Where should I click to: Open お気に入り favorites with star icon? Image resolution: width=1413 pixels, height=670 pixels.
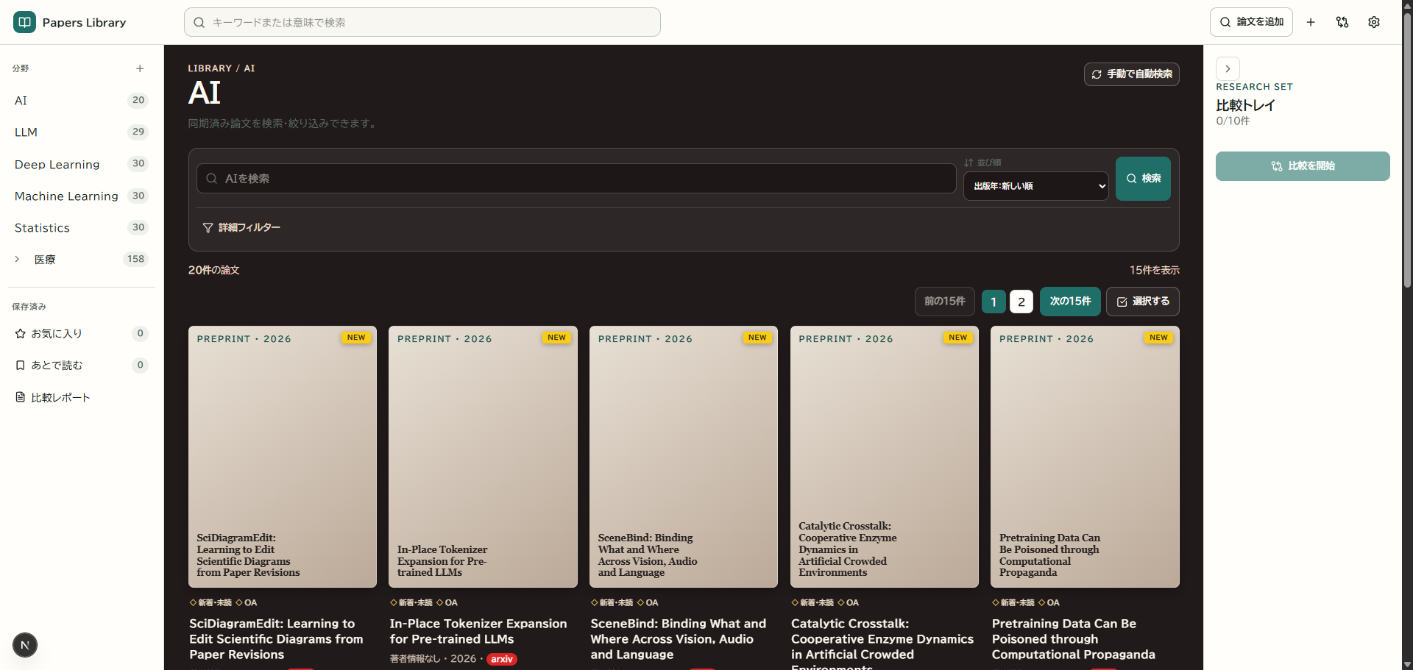point(82,333)
